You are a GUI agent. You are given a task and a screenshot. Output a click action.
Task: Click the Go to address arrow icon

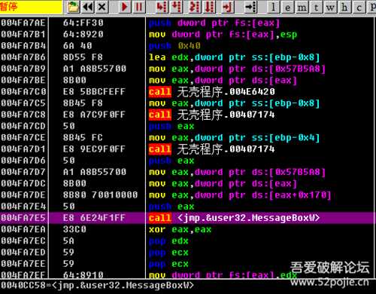click(250, 7)
